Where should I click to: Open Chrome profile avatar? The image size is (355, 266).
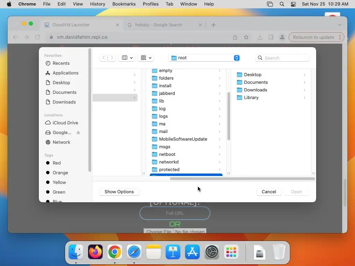282,37
